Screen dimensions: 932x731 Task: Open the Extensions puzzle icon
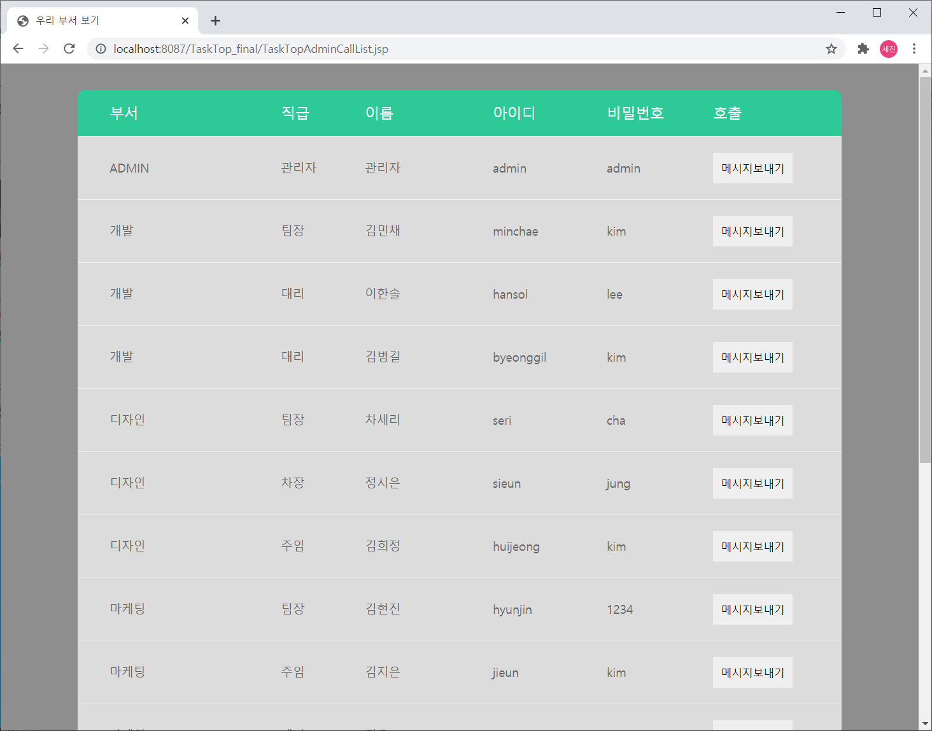[x=863, y=49]
